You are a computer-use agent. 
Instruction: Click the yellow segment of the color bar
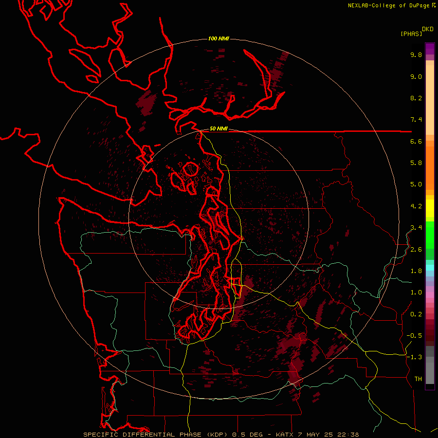(x=430, y=208)
